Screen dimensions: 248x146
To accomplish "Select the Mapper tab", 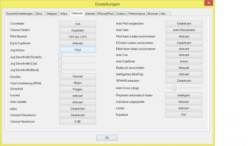I will point(52,14).
